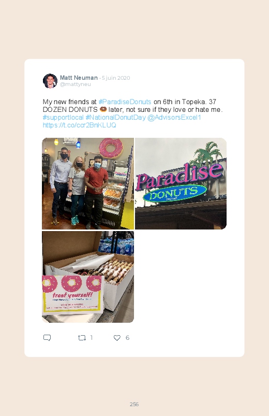The image size is (269, 416).
Task: Open photo of three masked people
Action: pyautogui.click(x=88, y=183)
